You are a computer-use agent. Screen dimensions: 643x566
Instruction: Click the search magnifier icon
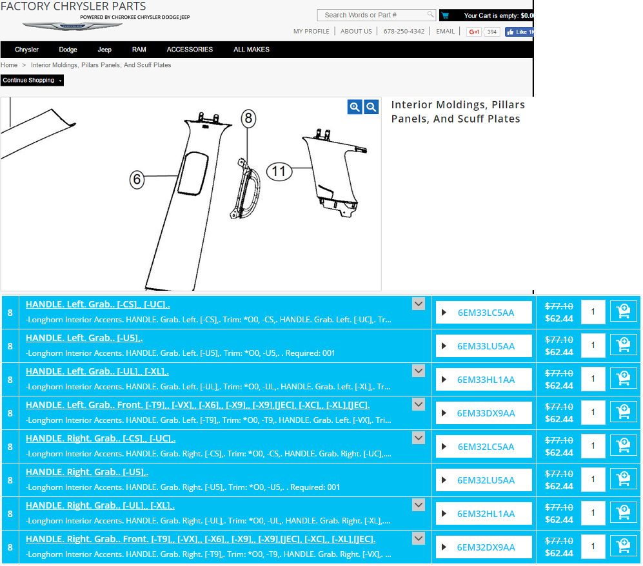(x=430, y=14)
